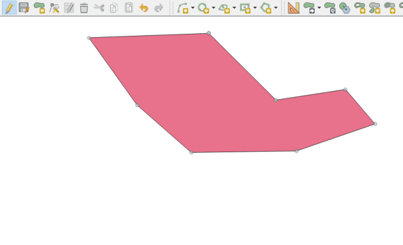
Task: Activate the Vertex tool
Action: click(54, 8)
